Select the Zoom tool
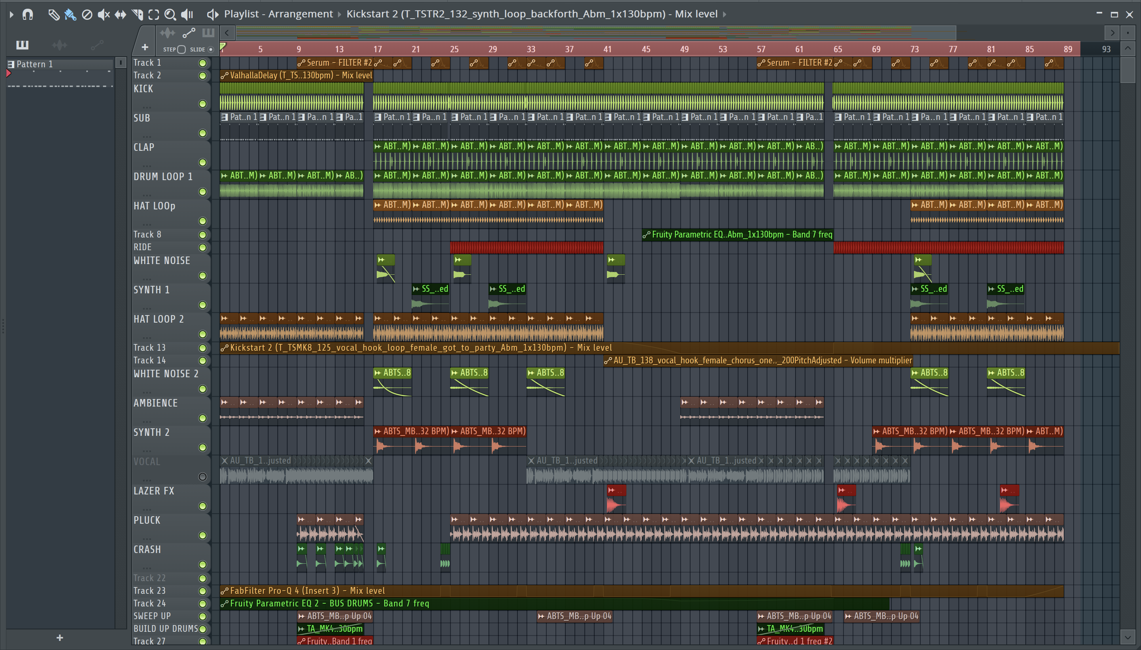The height and width of the screenshot is (650, 1141). pyautogui.click(x=170, y=15)
